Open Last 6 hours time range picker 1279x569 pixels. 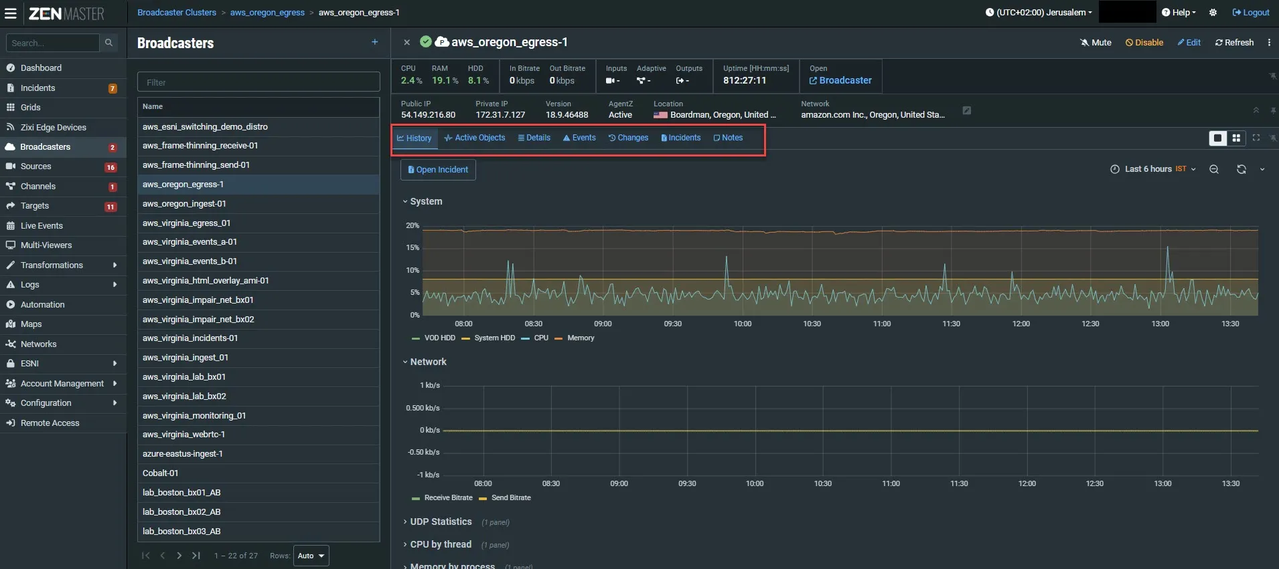point(1153,169)
